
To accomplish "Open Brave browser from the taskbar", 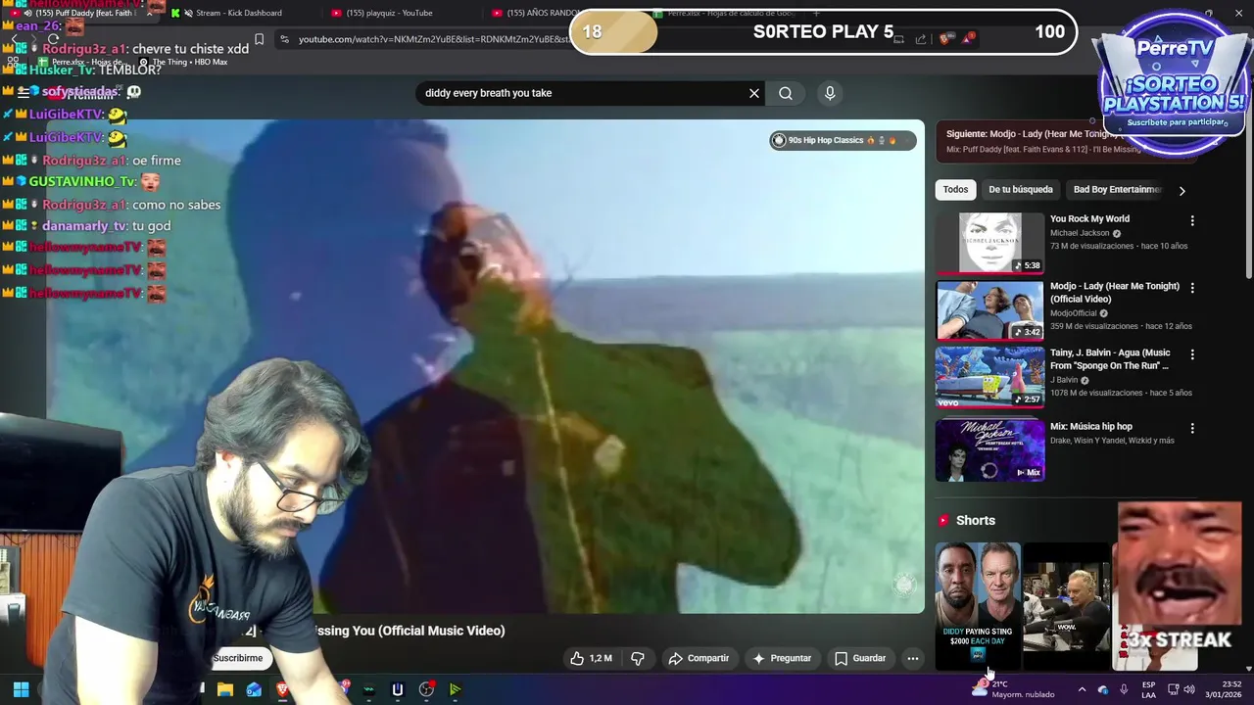I will [282, 689].
